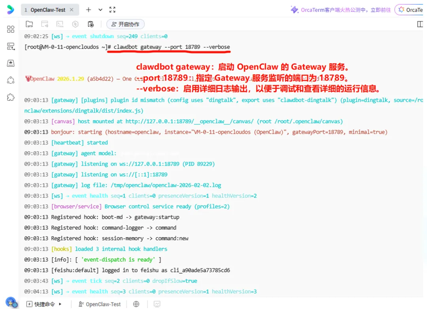Click 'Registered hook: session-memory' line

pos(106,238)
